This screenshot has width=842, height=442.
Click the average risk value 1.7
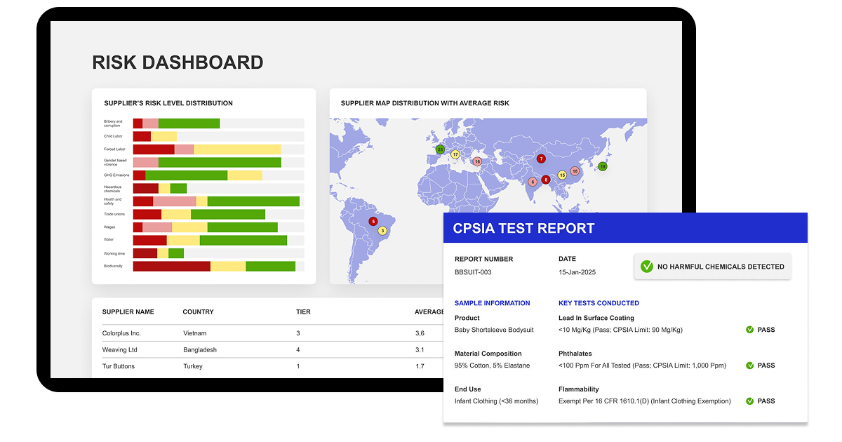point(420,366)
